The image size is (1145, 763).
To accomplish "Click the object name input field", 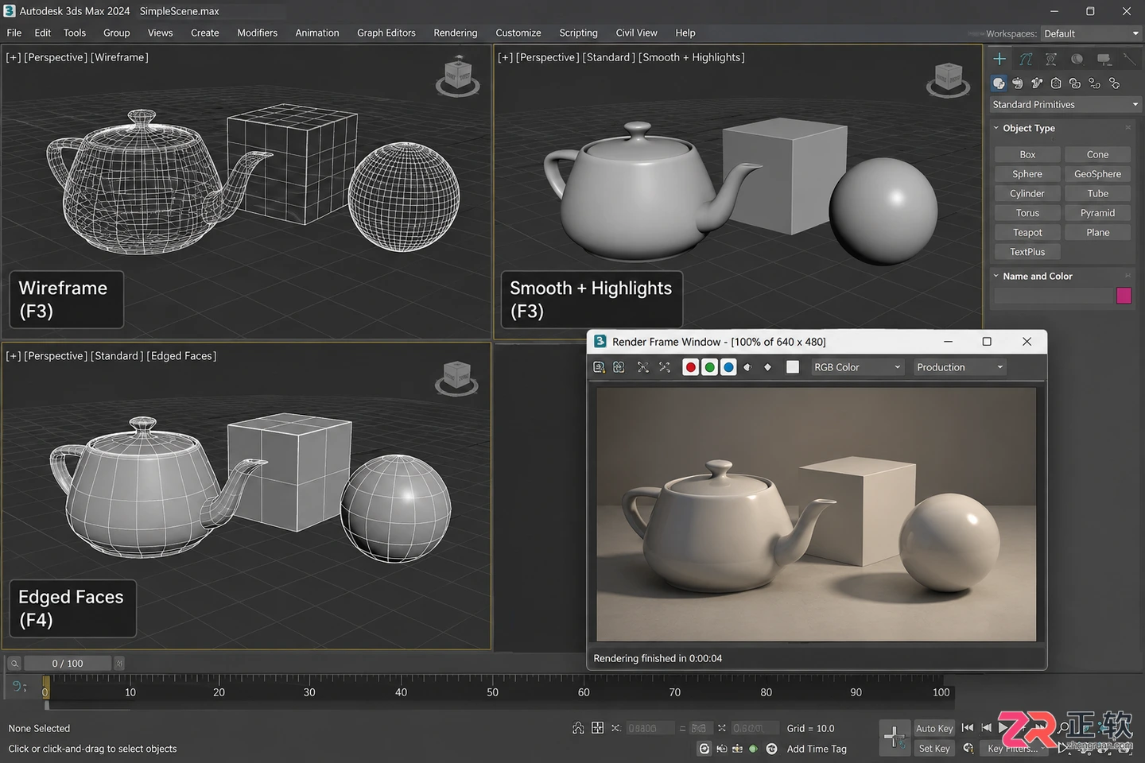I will pos(1053,296).
